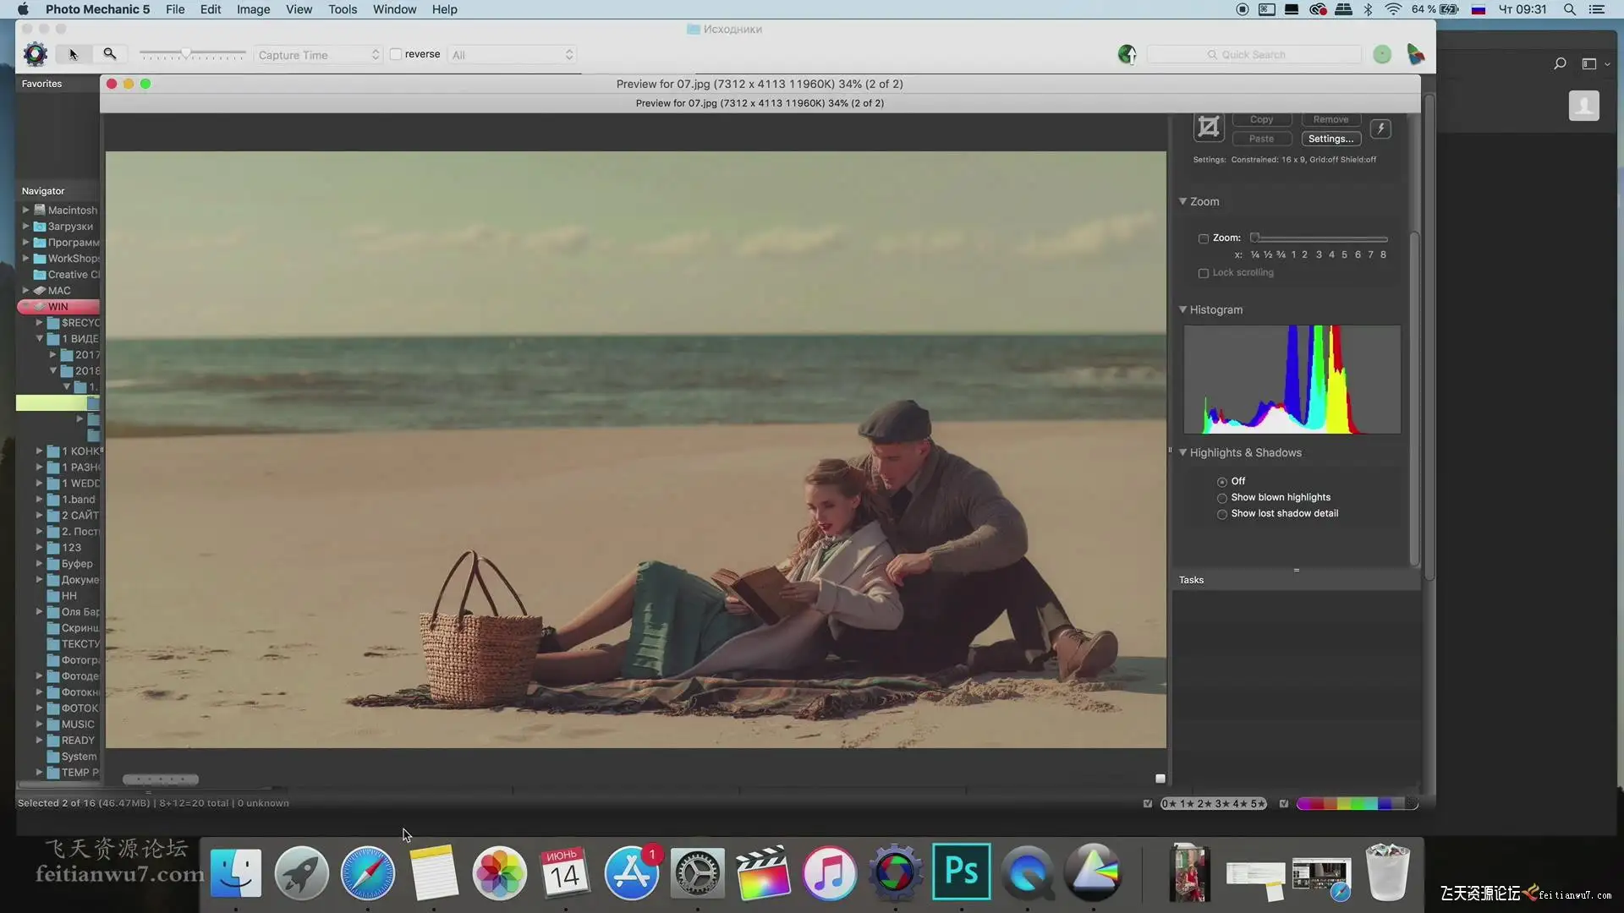This screenshot has height=913, width=1624.
Task: Collapse the Histogram section
Action: 1183,310
